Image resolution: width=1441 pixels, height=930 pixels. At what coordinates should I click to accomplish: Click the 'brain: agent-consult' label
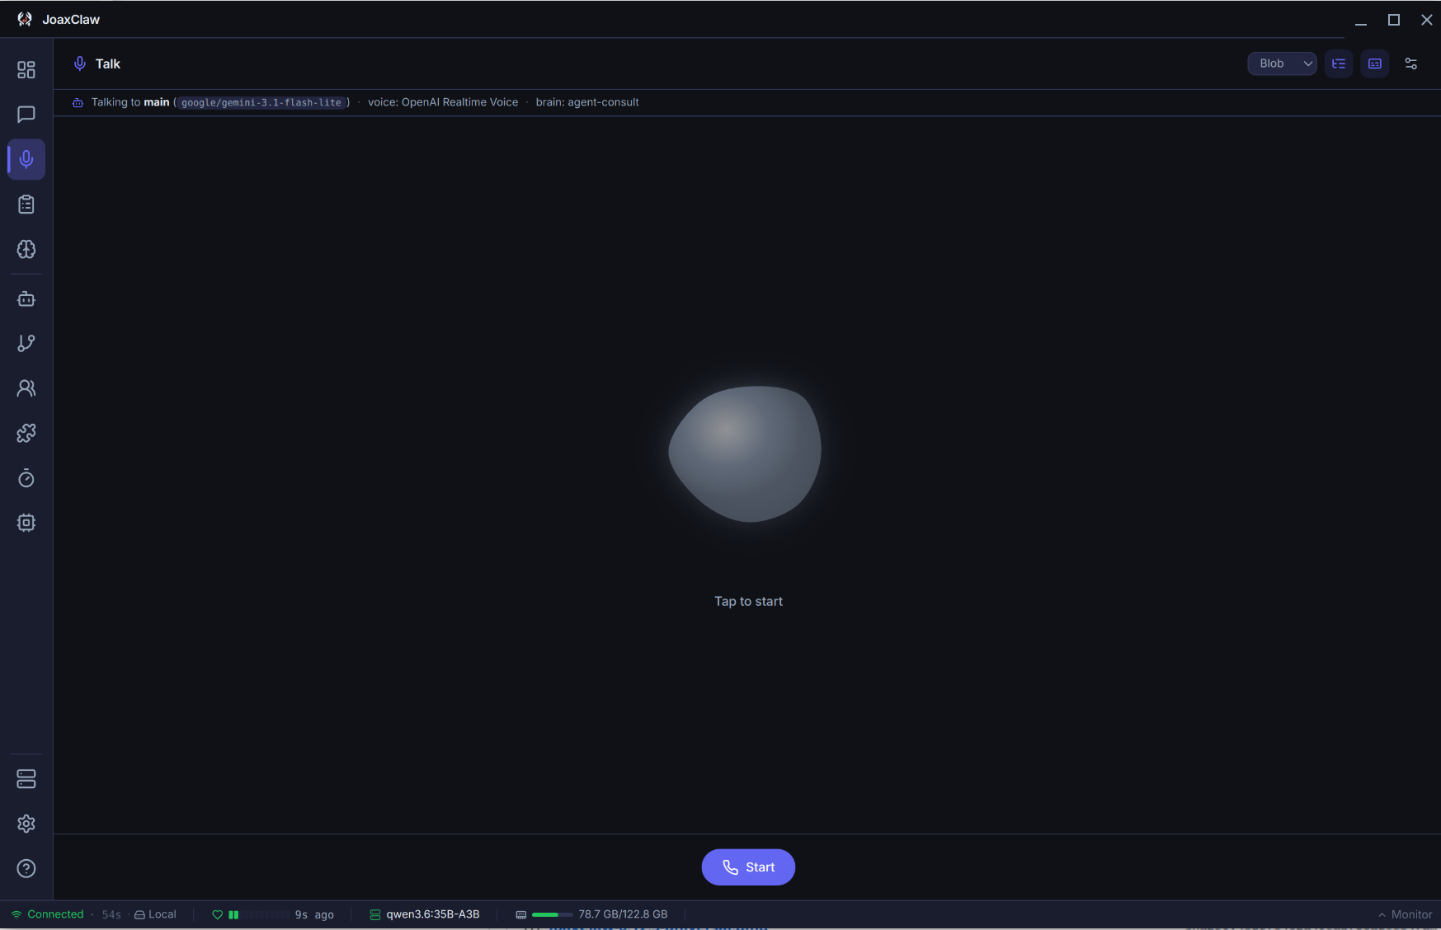[x=587, y=102]
